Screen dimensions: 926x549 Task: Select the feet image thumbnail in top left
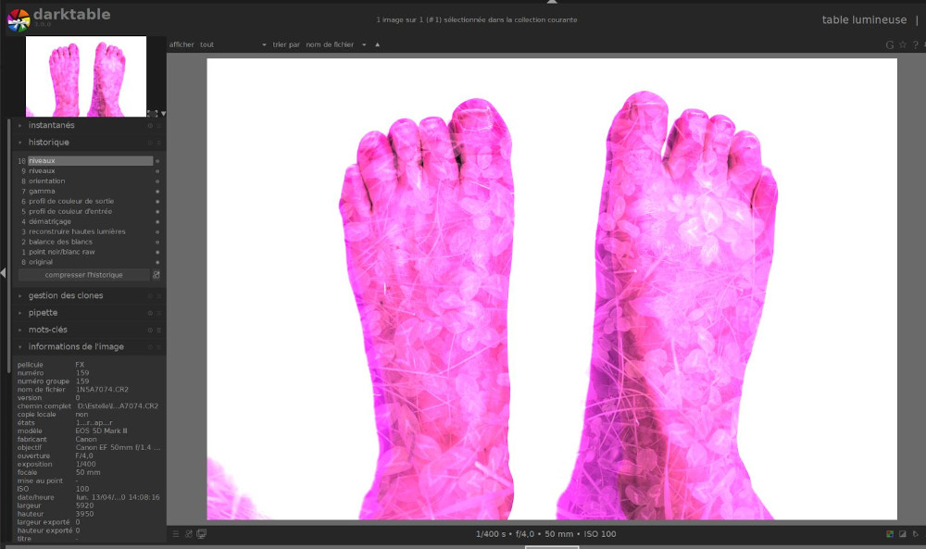click(x=85, y=76)
